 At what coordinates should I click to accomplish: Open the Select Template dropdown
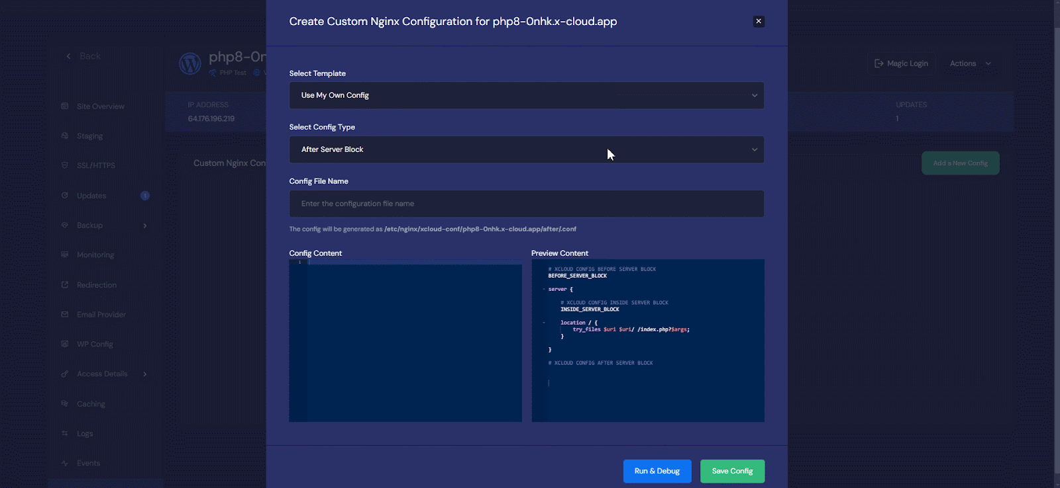pos(527,95)
